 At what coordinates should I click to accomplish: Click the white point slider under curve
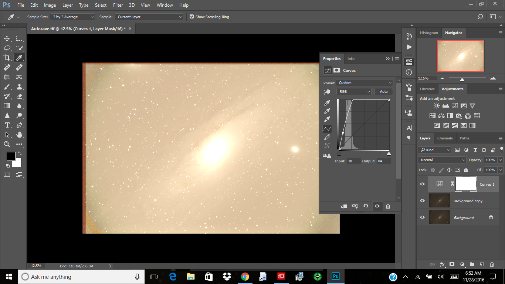(389, 153)
